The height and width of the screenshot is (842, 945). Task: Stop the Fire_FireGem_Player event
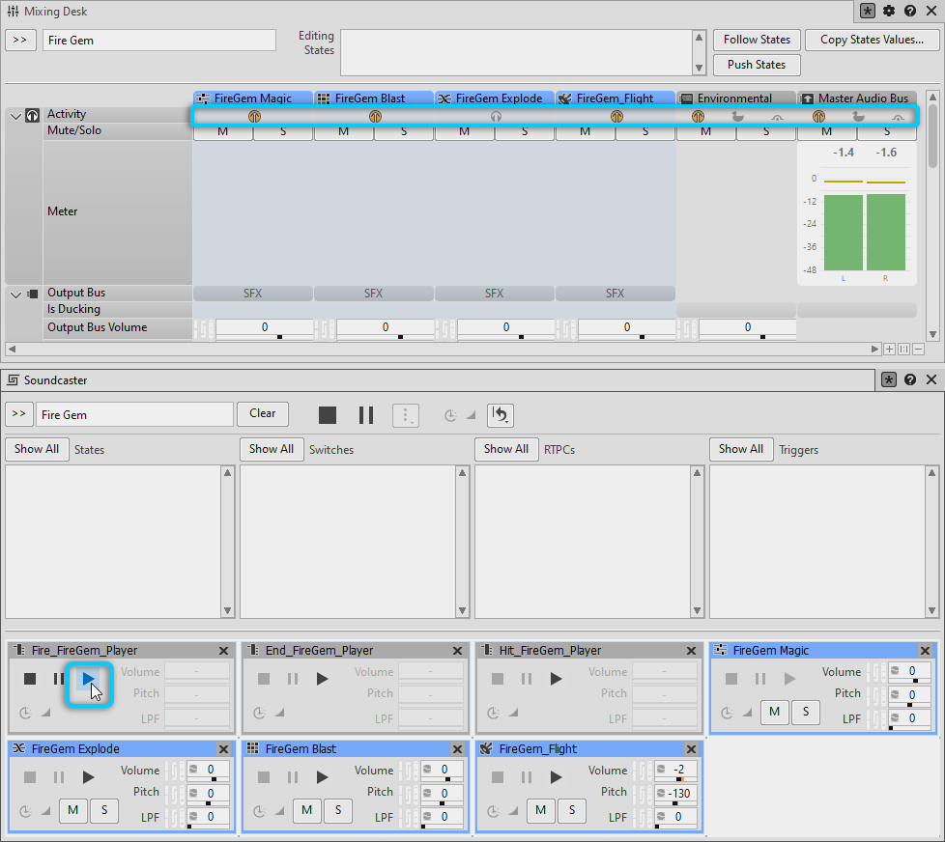coord(30,680)
